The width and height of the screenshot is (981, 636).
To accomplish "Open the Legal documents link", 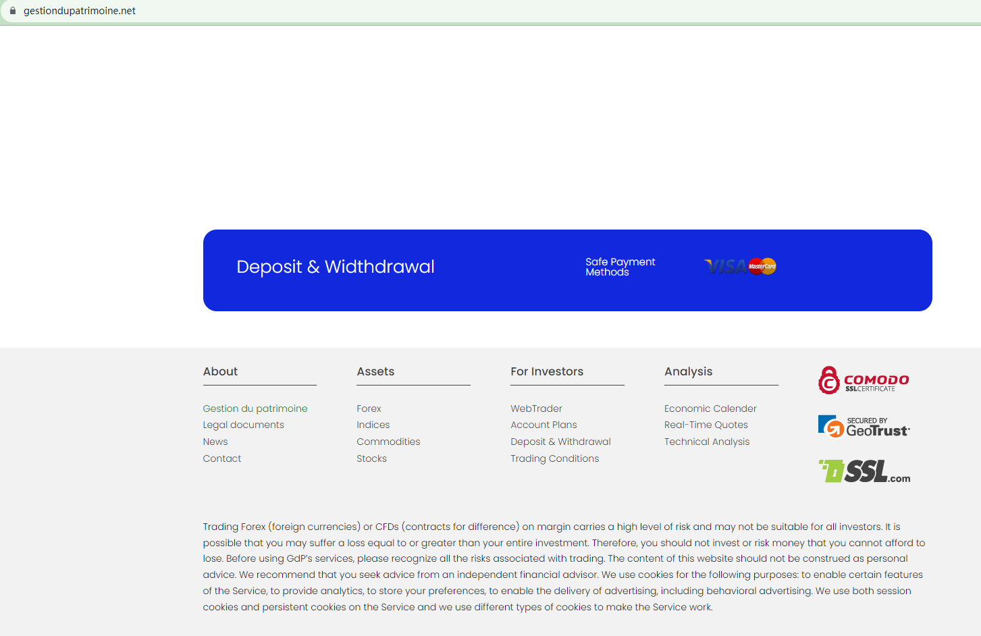I will click(x=244, y=425).
